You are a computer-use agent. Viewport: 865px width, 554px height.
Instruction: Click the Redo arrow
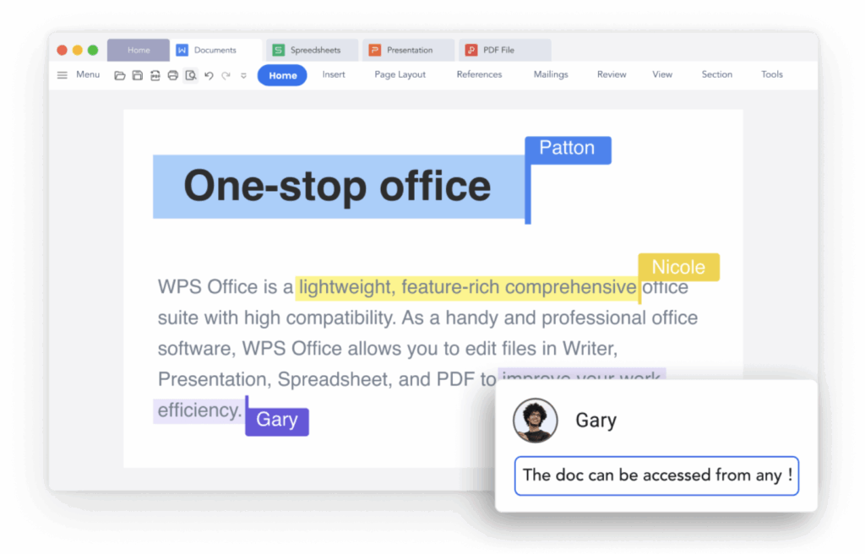point(226,75)
